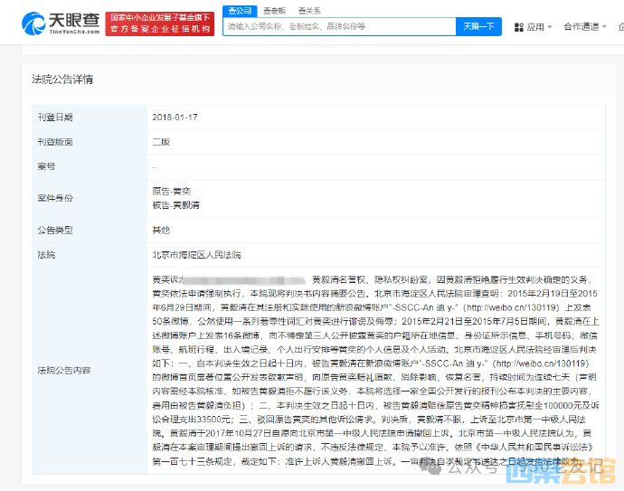Focus the company name search field

coord(339,27)
